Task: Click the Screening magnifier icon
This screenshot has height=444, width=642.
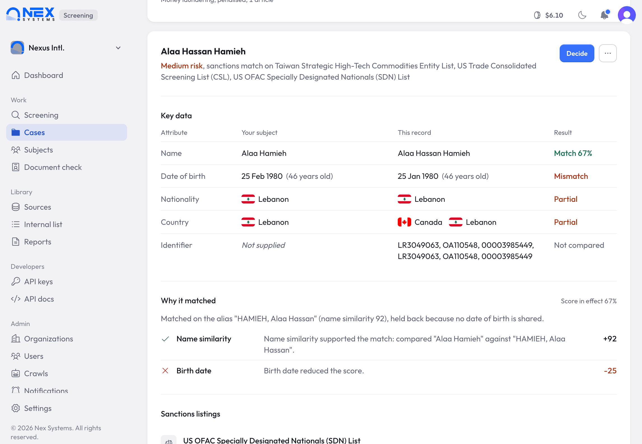Action: click(x=16, y=115)
